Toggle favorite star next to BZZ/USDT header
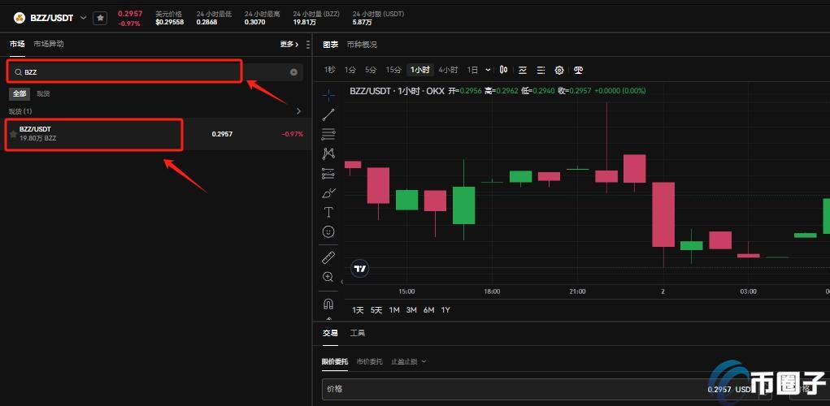The height and width of the screenshot is (406, 830). pos(99,17)
